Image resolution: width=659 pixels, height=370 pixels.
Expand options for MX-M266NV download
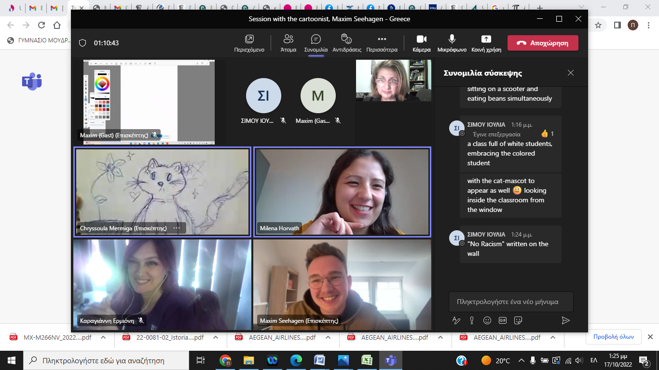coord(103,338)
